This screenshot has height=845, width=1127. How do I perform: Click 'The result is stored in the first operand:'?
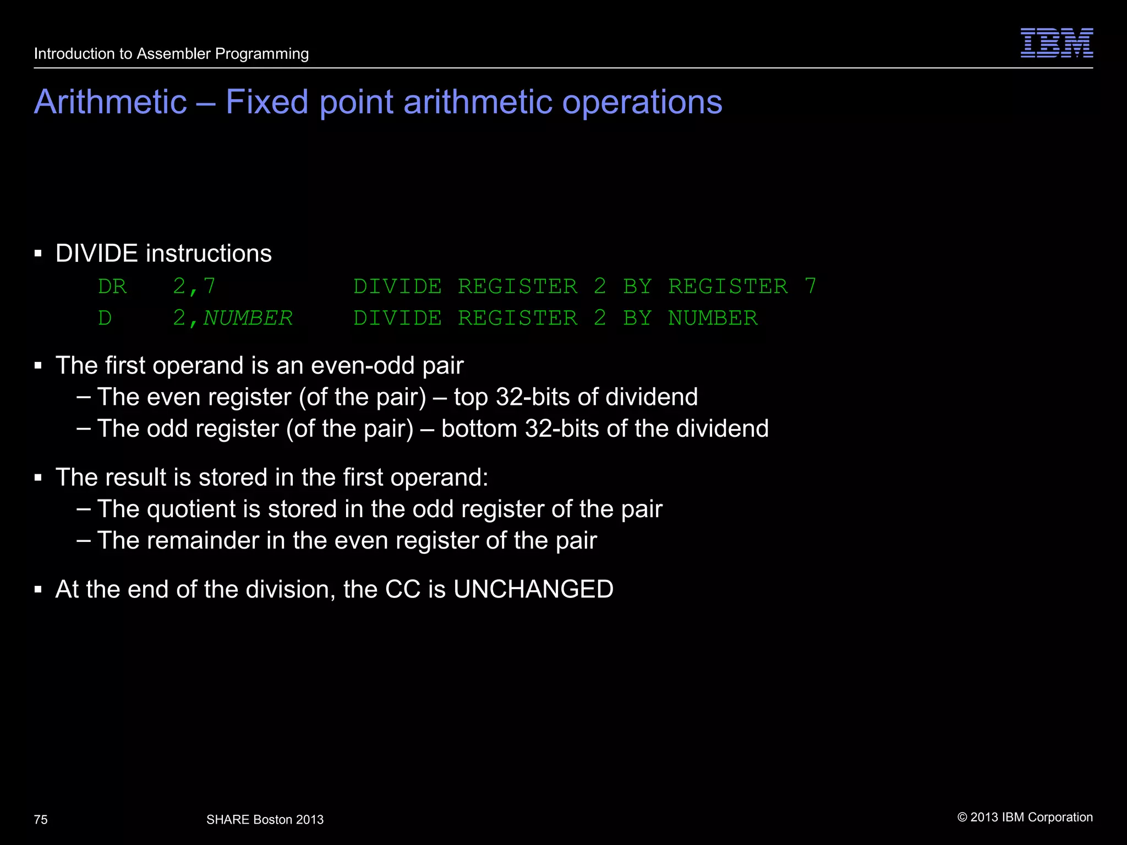tap(272, 478)
